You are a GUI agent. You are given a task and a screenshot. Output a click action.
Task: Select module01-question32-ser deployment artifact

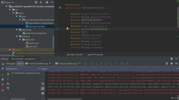(x=26, y=73)
